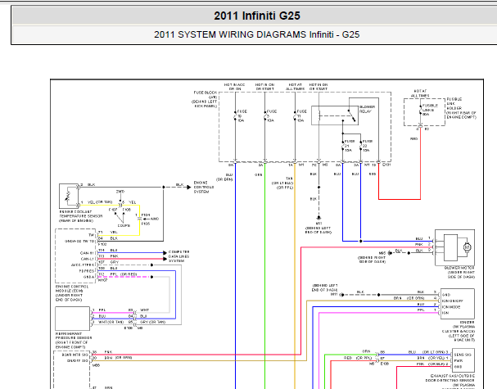Select the 'CAN-H' terminal label on ECM

point(87,253)
